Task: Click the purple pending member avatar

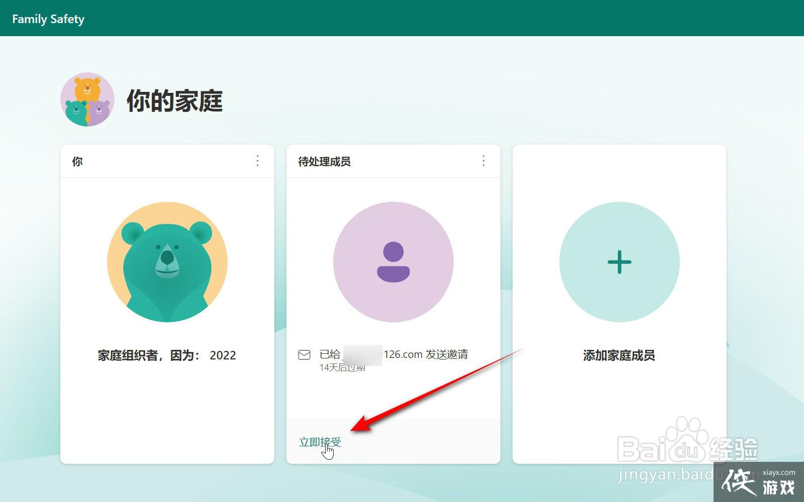Action: (x=393, y=262)
